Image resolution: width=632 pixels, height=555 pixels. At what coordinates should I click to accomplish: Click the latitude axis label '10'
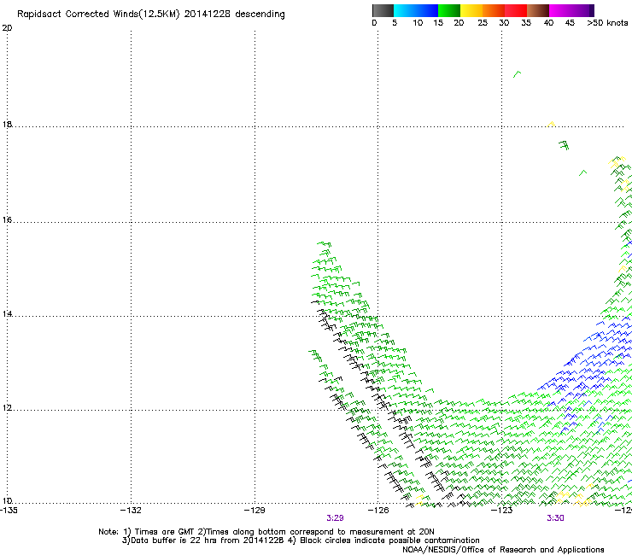7,501
